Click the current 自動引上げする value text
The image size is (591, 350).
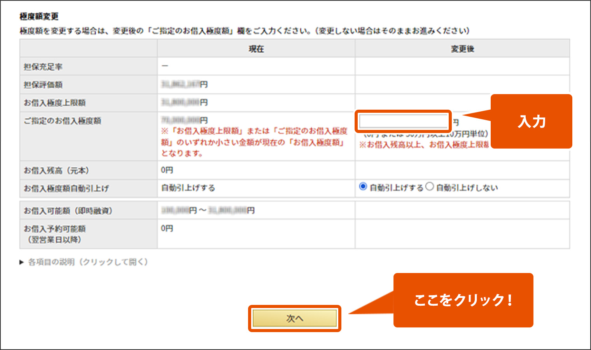coord(188,188)
